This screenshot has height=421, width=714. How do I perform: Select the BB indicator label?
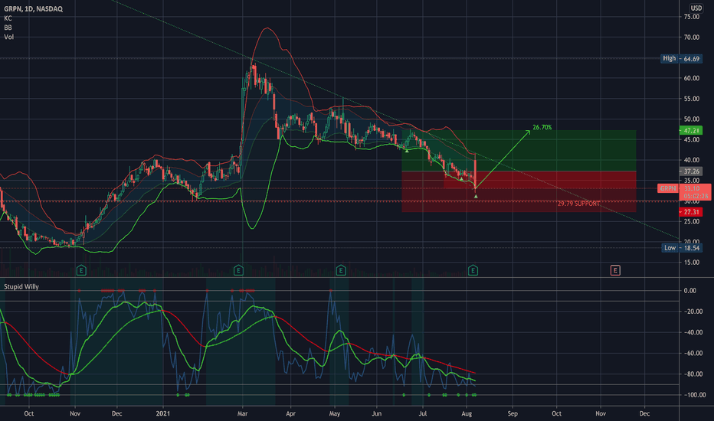[8, 28]
